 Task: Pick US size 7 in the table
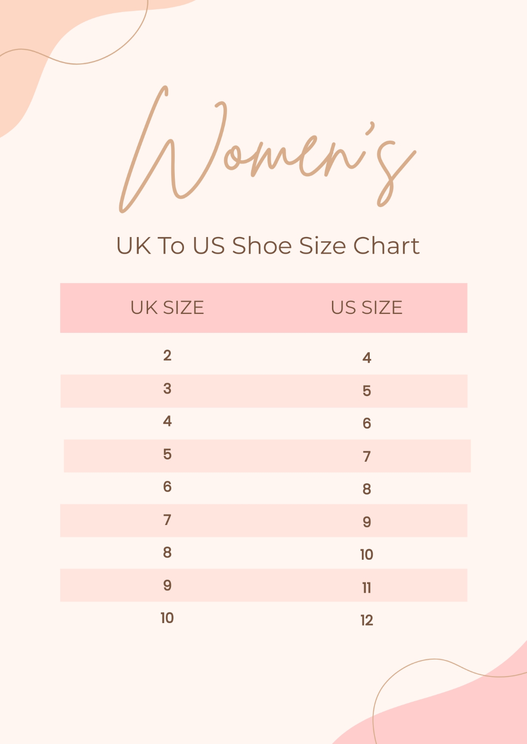click(x=367, y=456)
